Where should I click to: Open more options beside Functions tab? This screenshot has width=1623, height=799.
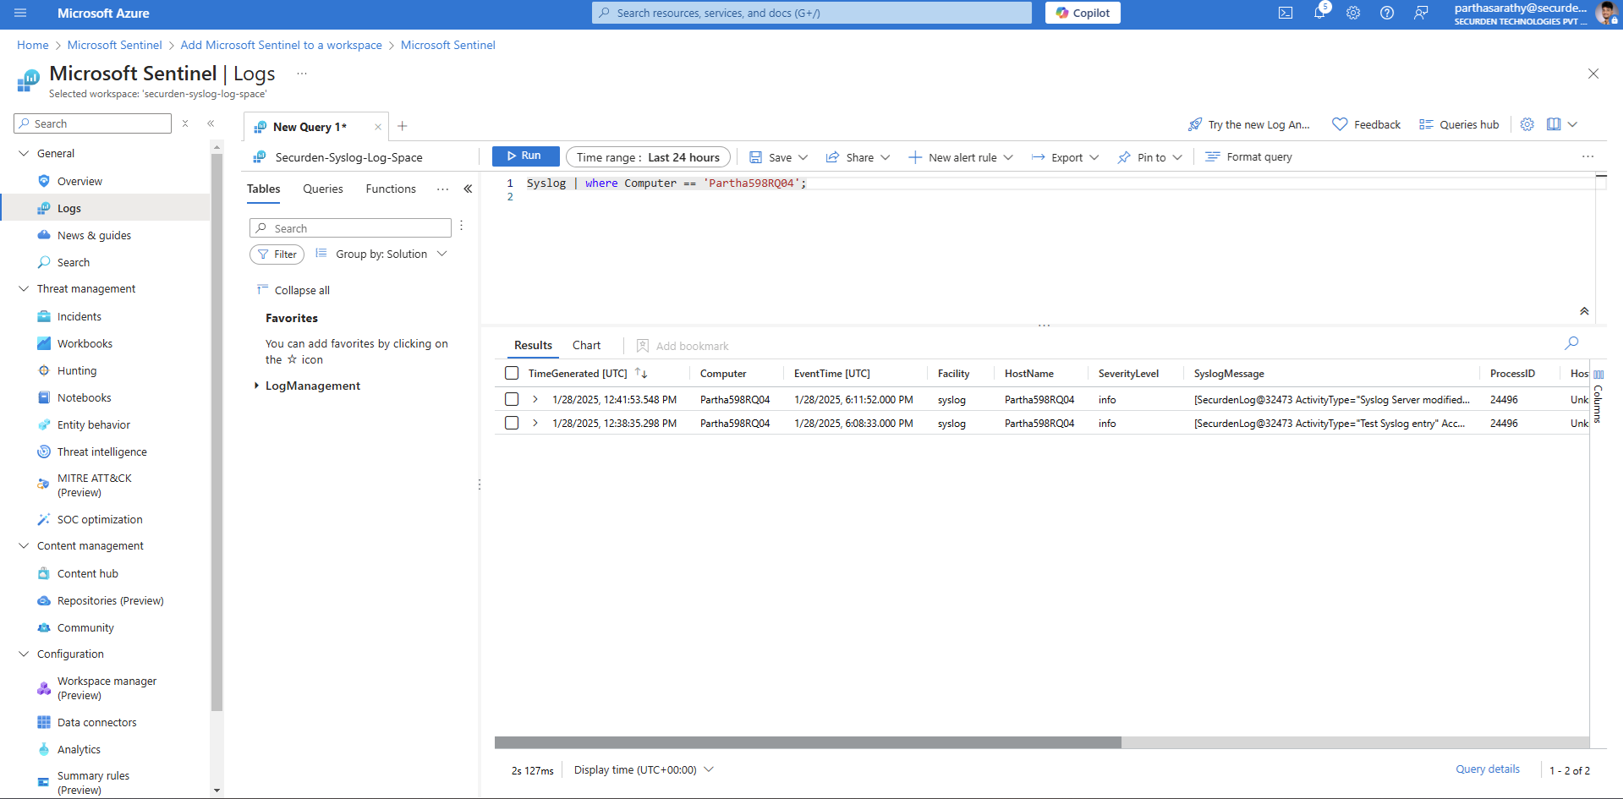tap(442, 189)
